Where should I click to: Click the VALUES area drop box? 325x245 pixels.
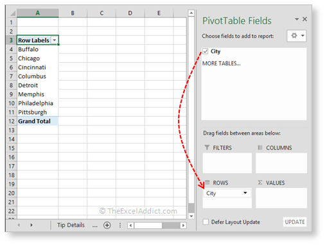click(x=281, y=198)
